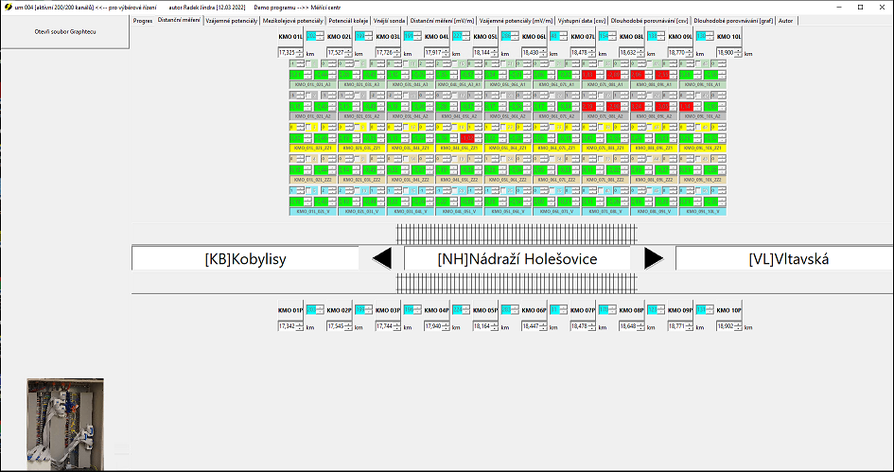The width and height of the screenshot is (894, 472).
Task: Adjust the KMO 03P km spinner
Action: [x=398, y=325]
